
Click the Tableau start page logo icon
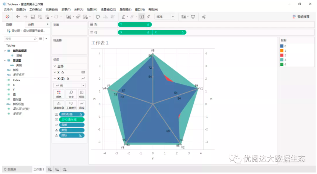tap(8, 17)
